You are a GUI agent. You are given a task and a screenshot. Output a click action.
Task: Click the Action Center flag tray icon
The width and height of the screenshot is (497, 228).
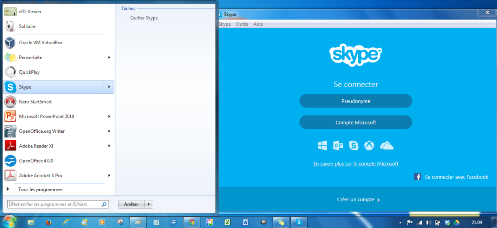click(410, 223)
